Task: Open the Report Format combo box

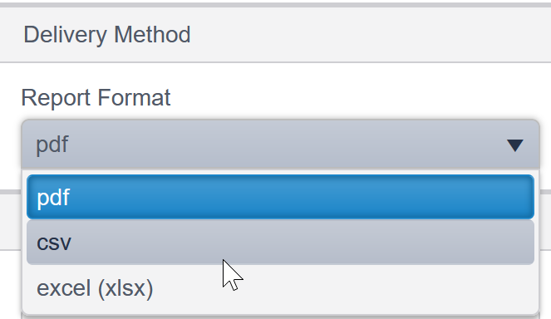Action: pos(280,145)
